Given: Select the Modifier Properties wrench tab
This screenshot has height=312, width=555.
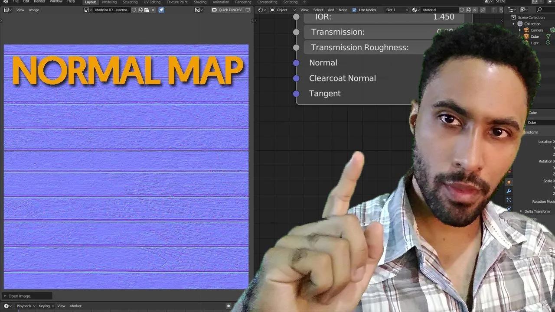Looking at the screenshot, I should 509,191.
